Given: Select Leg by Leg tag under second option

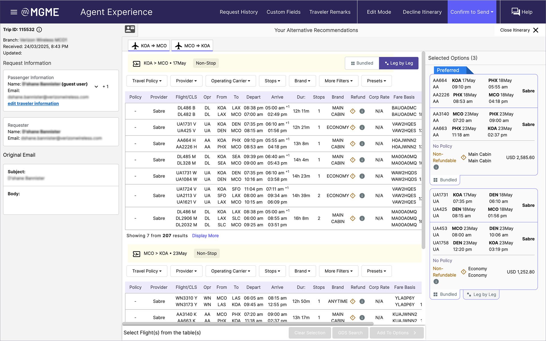Looking at the screenshot, I should coord(481,294).
